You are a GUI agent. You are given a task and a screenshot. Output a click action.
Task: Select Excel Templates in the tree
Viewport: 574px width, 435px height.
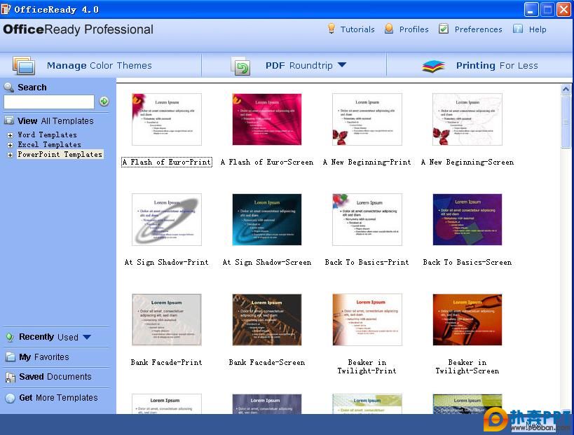(x=50, y=144)
